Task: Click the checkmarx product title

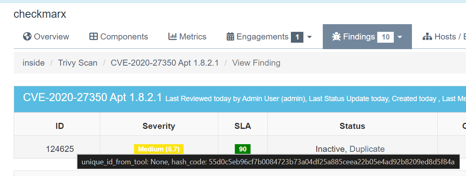Action: 40,14
